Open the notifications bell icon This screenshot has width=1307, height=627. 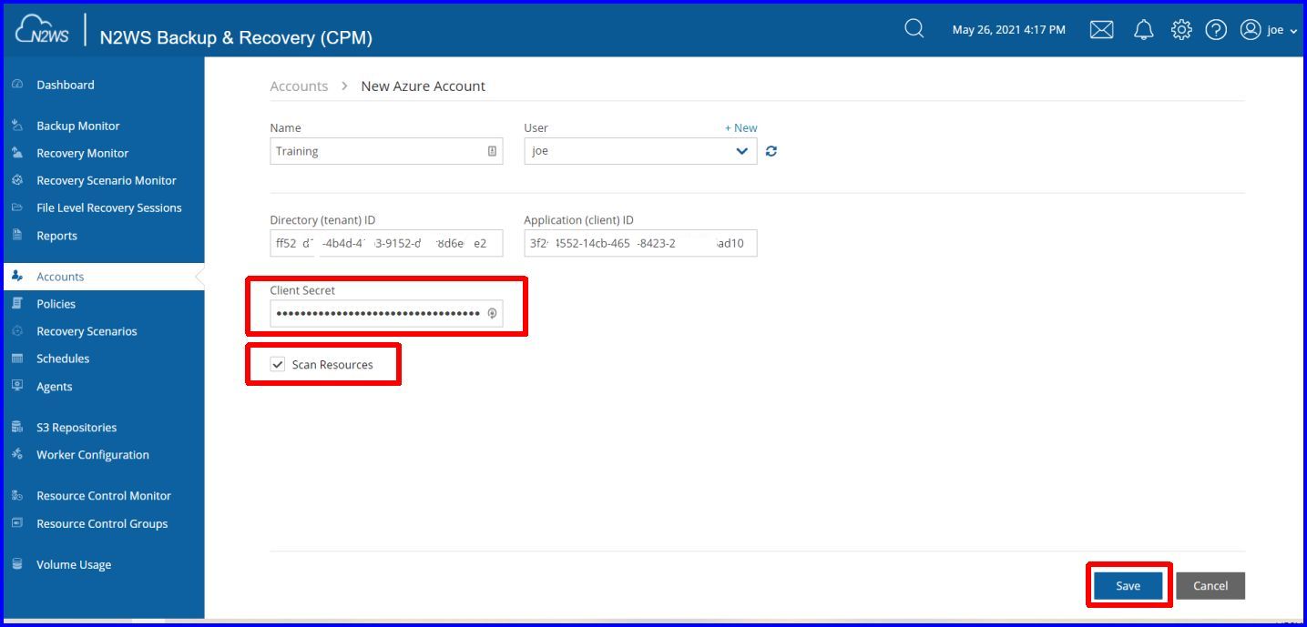1143,30
